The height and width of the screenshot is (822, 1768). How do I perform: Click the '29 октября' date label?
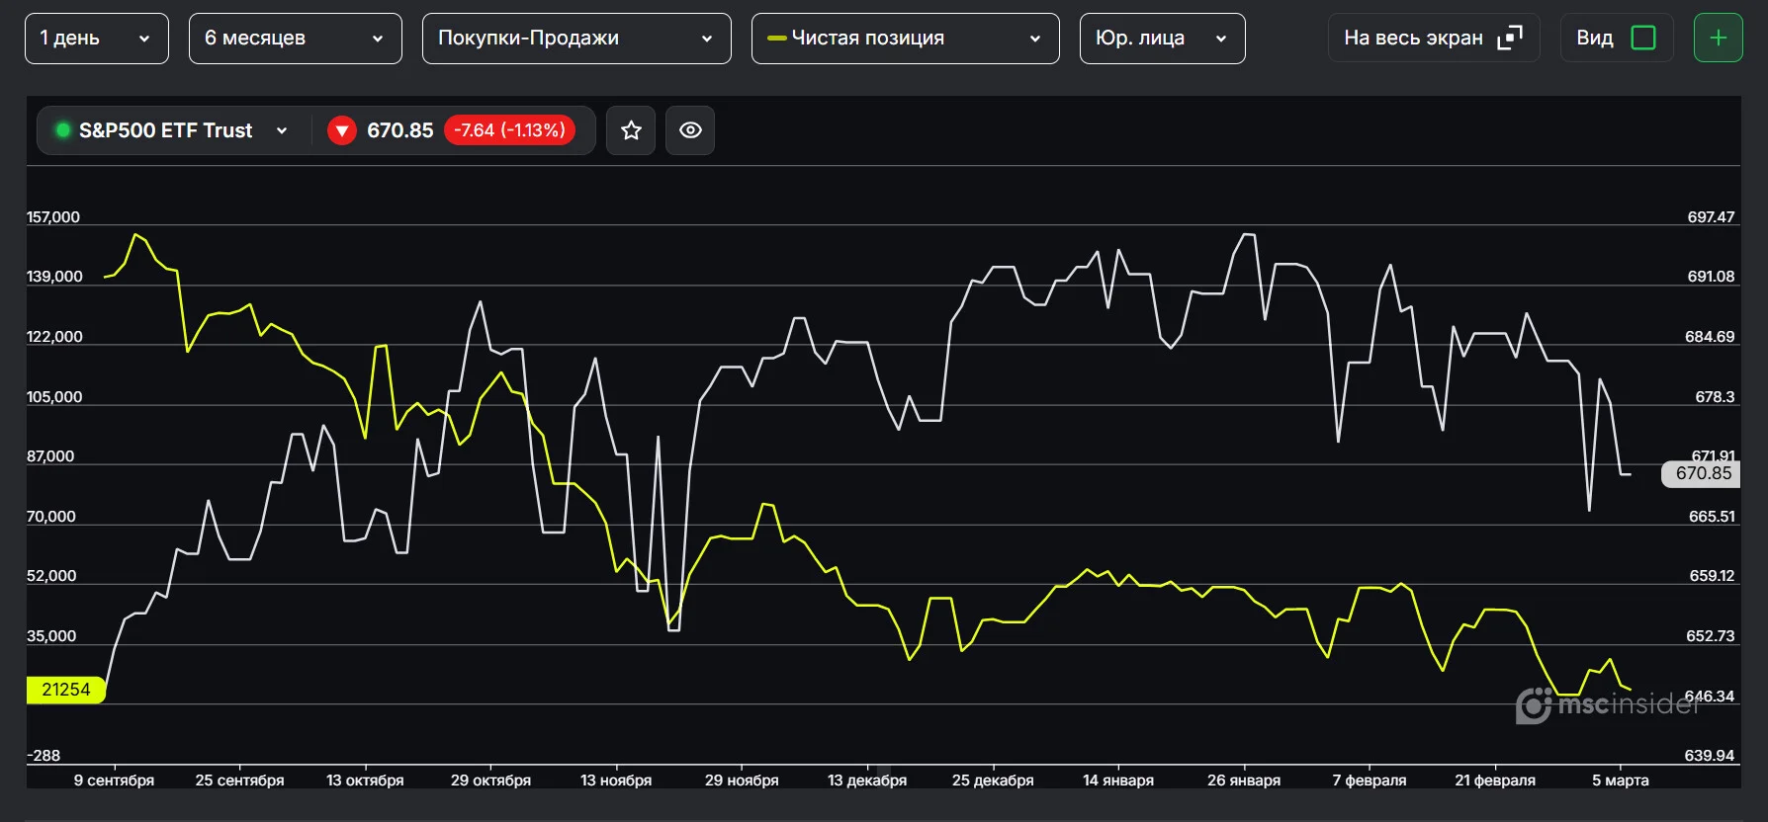pyautogui.click(x=490, y=781)
